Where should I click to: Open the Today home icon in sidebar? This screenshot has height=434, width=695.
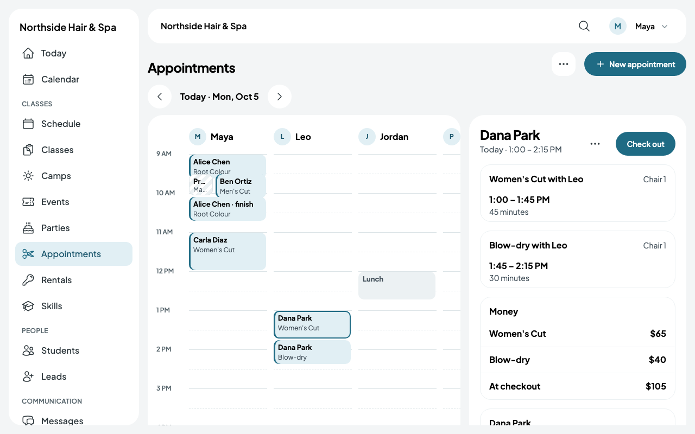coord(28,53)
